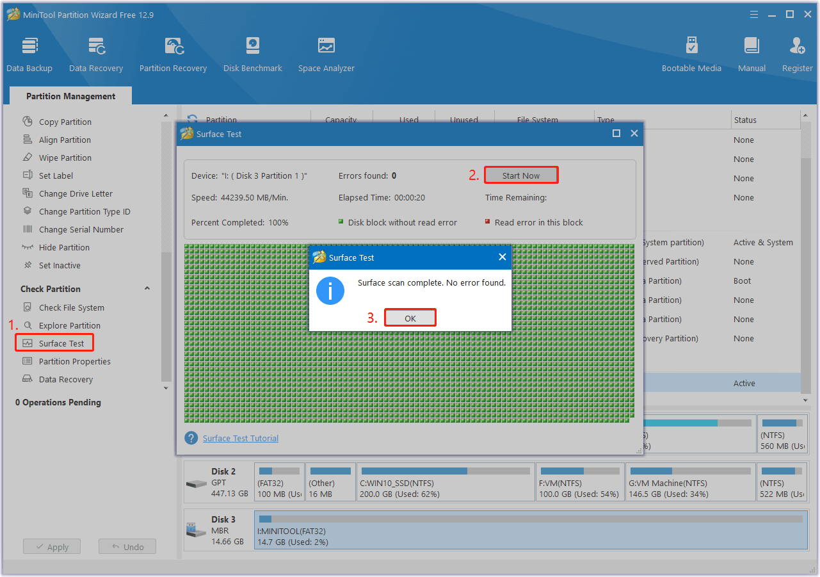Create Bootable Media
This screenshot has width=820, height=577.
(x=691, y=55)
